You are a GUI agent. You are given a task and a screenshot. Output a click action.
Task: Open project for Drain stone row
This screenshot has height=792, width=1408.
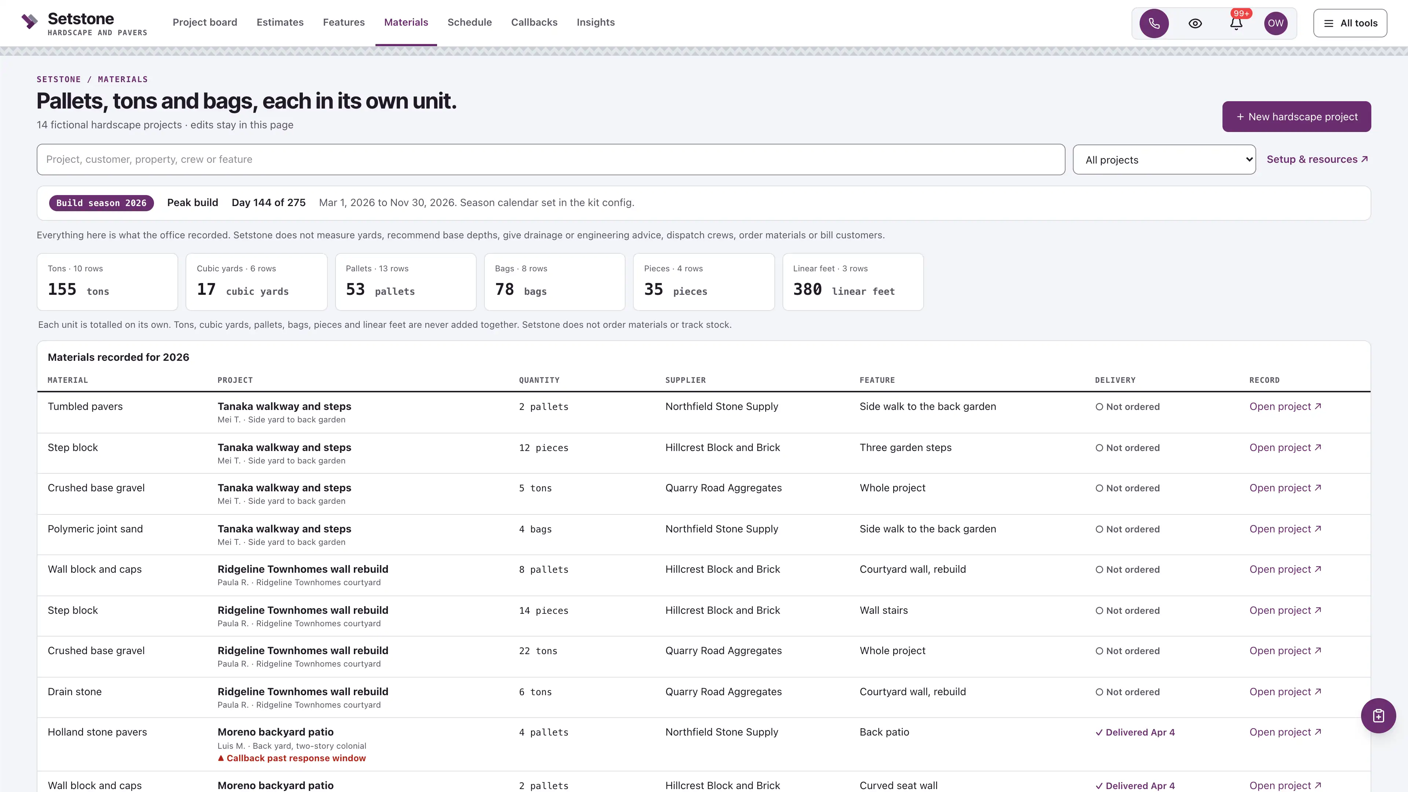point(1285,692)
